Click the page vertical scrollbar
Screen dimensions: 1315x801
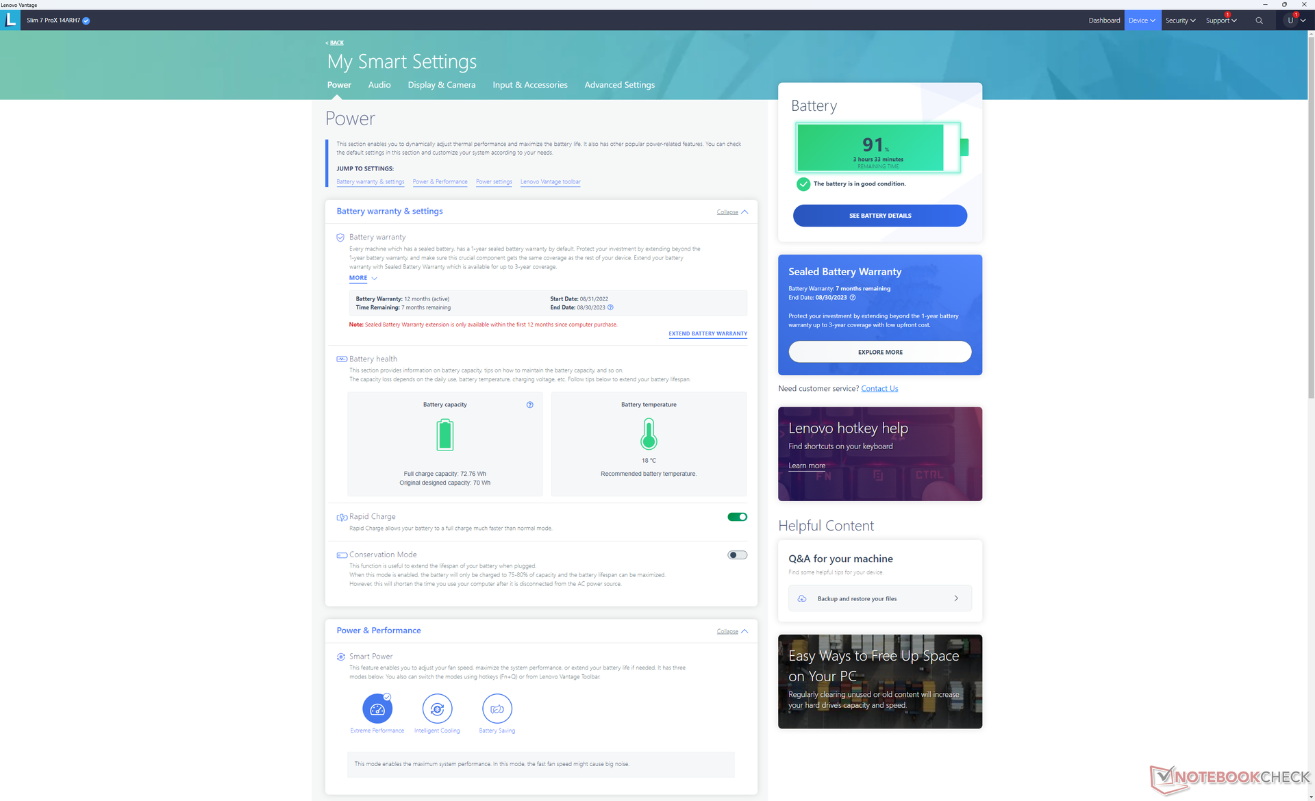click(1311, 219)
